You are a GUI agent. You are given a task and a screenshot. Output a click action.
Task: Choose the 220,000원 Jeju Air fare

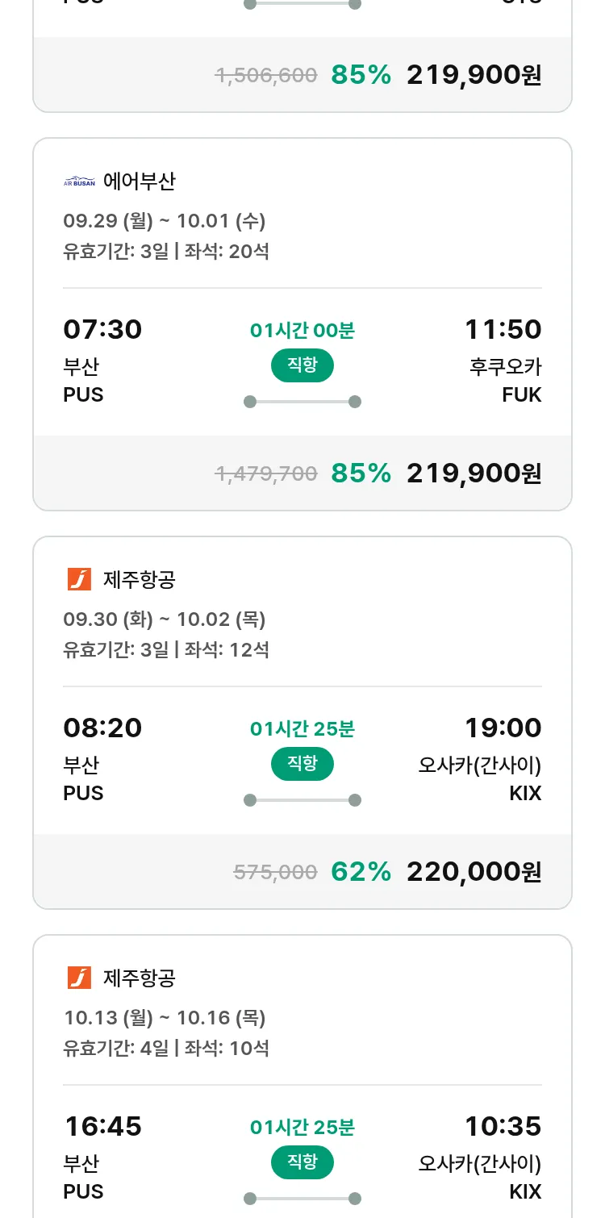pos(474,871)
